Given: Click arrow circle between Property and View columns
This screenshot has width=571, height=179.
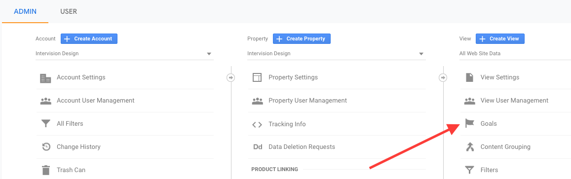Looking at the screenshot, I should click(x=443, y=77).
